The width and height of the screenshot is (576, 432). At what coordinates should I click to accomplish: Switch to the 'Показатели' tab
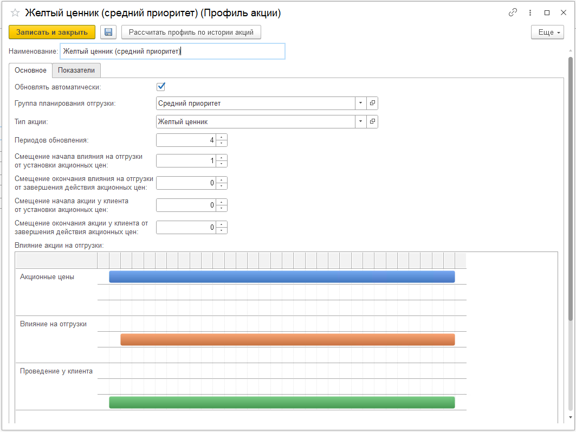point(76,70)
